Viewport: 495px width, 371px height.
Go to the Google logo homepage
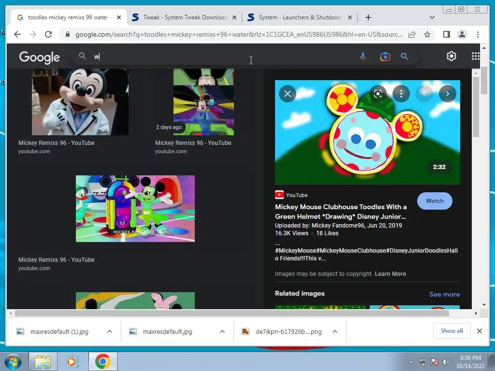(40, 57)
